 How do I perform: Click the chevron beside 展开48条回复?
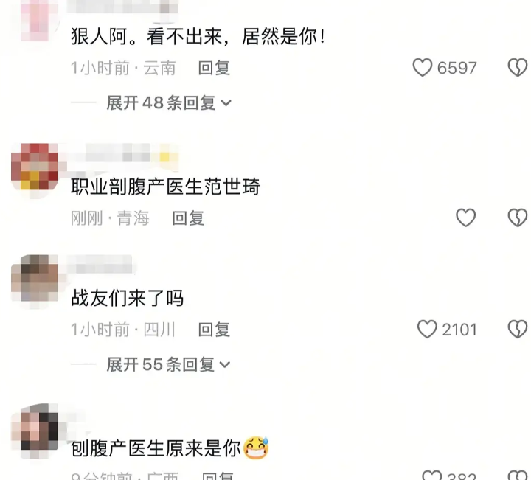pyautogui.click(x=226, y=103)
